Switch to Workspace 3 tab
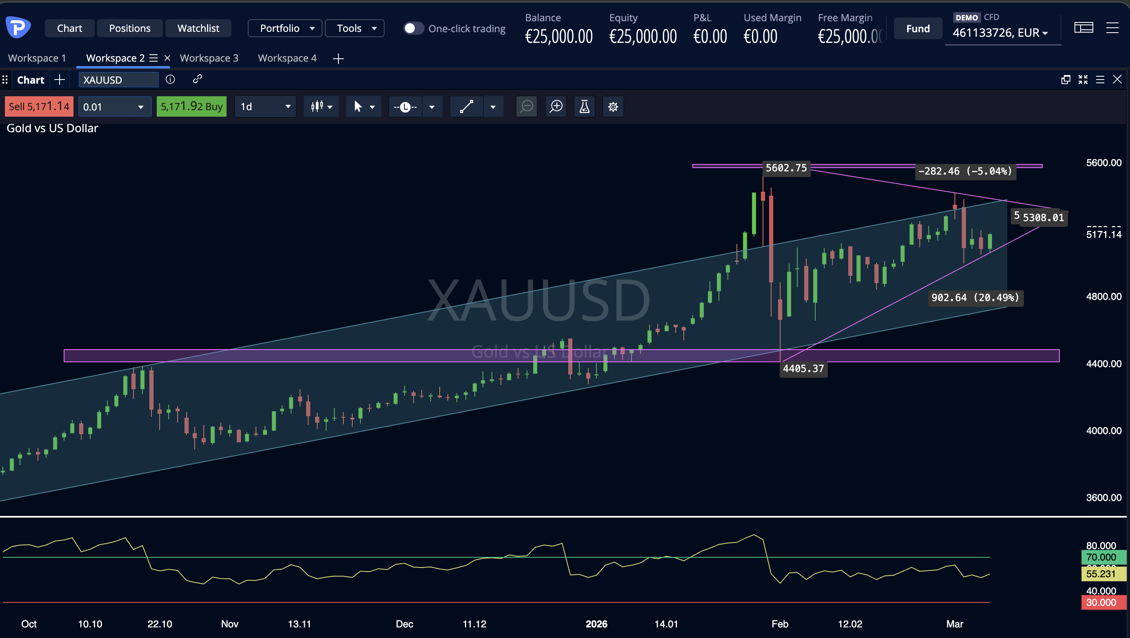Image resolution: width=1130 pixels, height=638 pixels. (x=209, y=58)
